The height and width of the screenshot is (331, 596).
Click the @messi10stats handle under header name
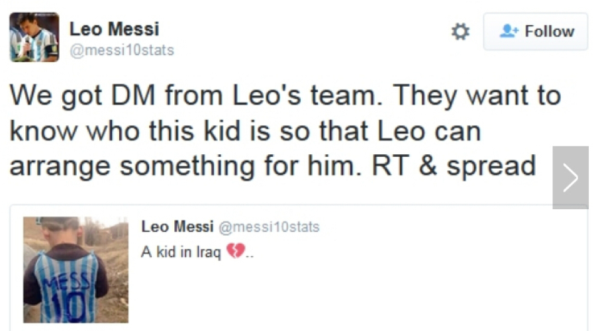(122, 50)
